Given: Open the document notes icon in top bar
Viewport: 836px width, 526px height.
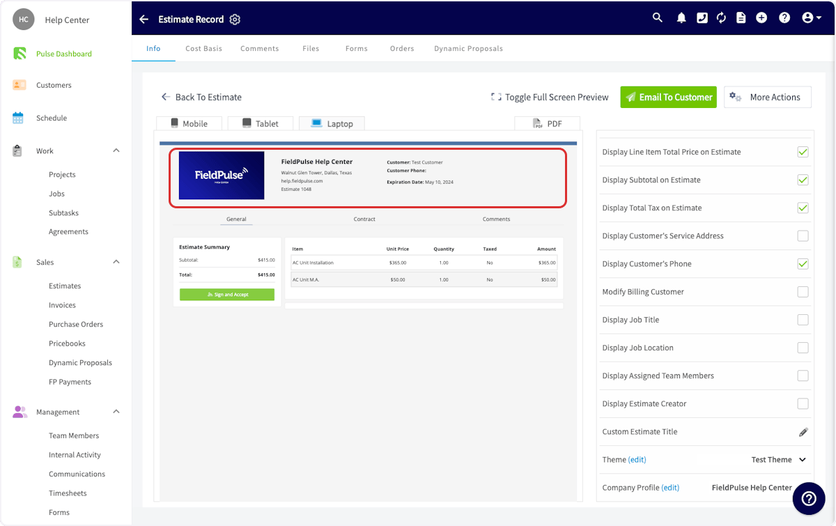Looking at the screenshot, I should point(741,18).
